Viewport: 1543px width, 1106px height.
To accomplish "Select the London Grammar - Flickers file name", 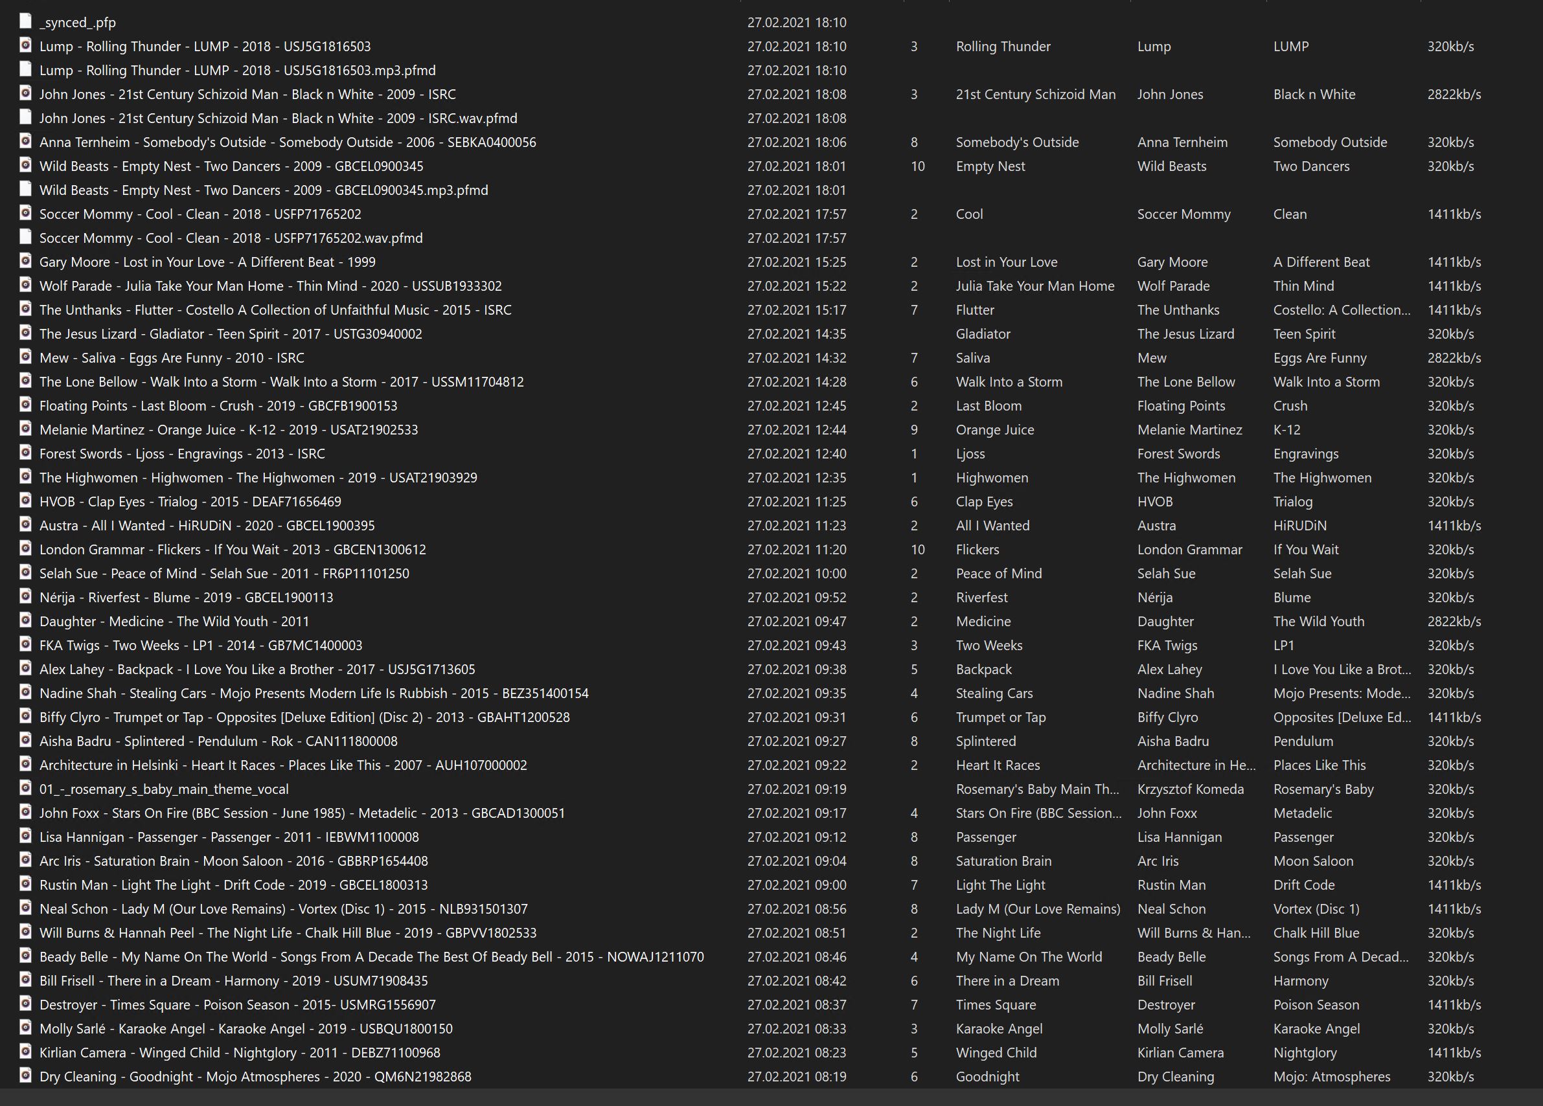I will point(233,550).
